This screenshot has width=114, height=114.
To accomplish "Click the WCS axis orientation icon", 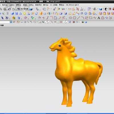I will pos(82,9).
